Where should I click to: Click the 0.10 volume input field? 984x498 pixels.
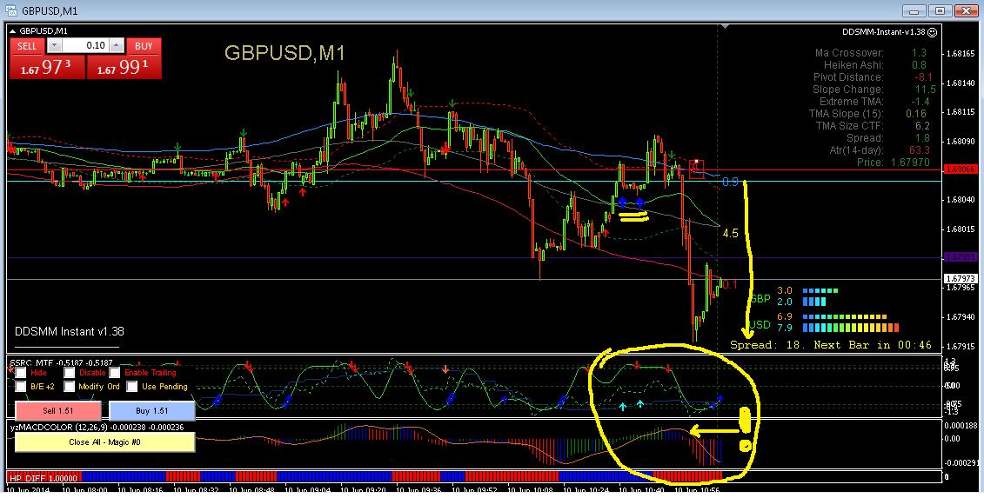(85, 46)
